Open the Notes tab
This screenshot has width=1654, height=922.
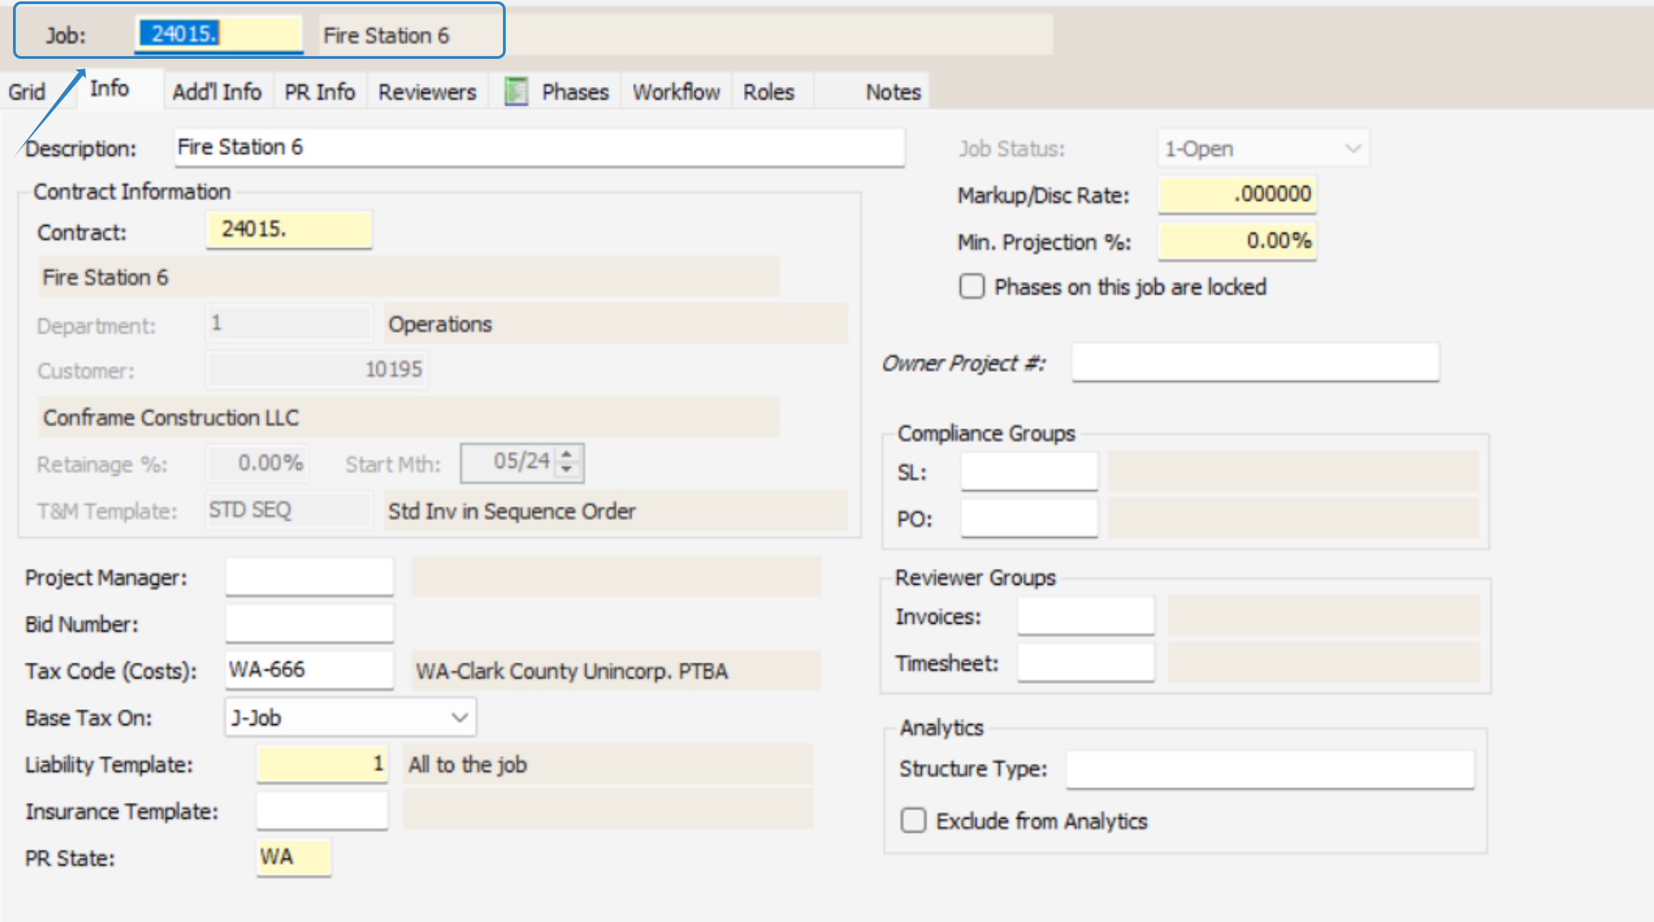pos(893,92)
